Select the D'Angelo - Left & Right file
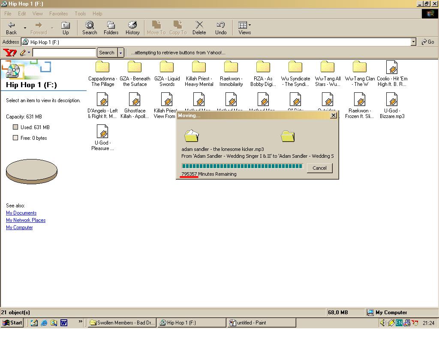Image resolution: width=439 pixels, height=342 pixels. (x=102, y=106)
